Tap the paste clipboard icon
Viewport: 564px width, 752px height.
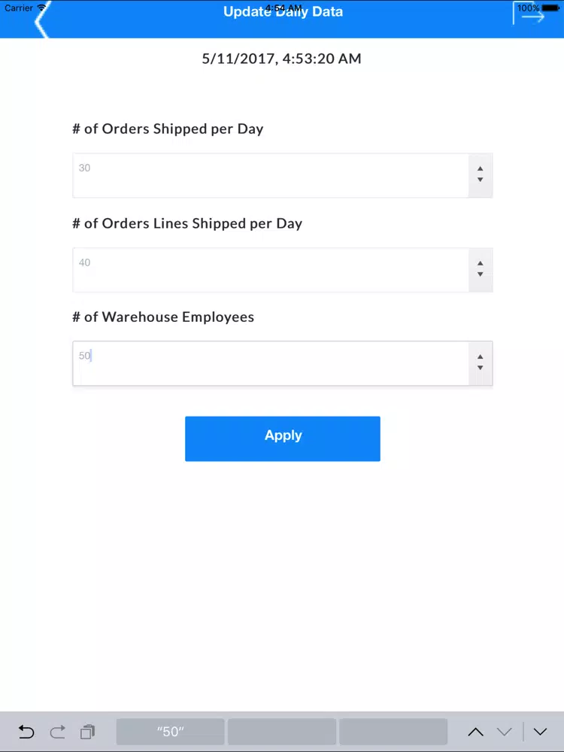(x=88, y=732)
